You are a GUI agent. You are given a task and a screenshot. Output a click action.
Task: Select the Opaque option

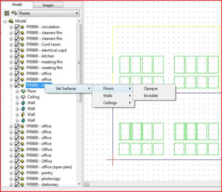[x=154, y=88]
